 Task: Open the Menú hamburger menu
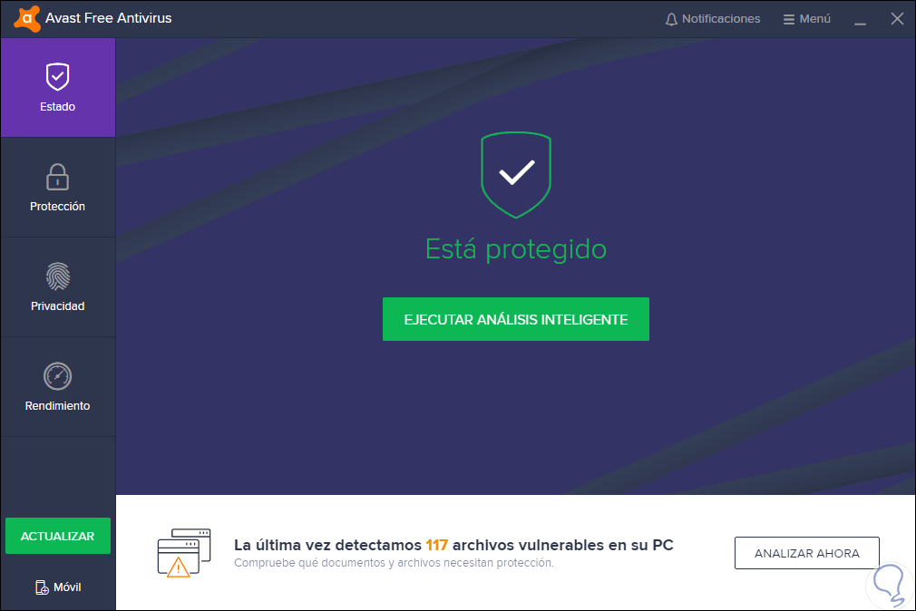point(807,19)
